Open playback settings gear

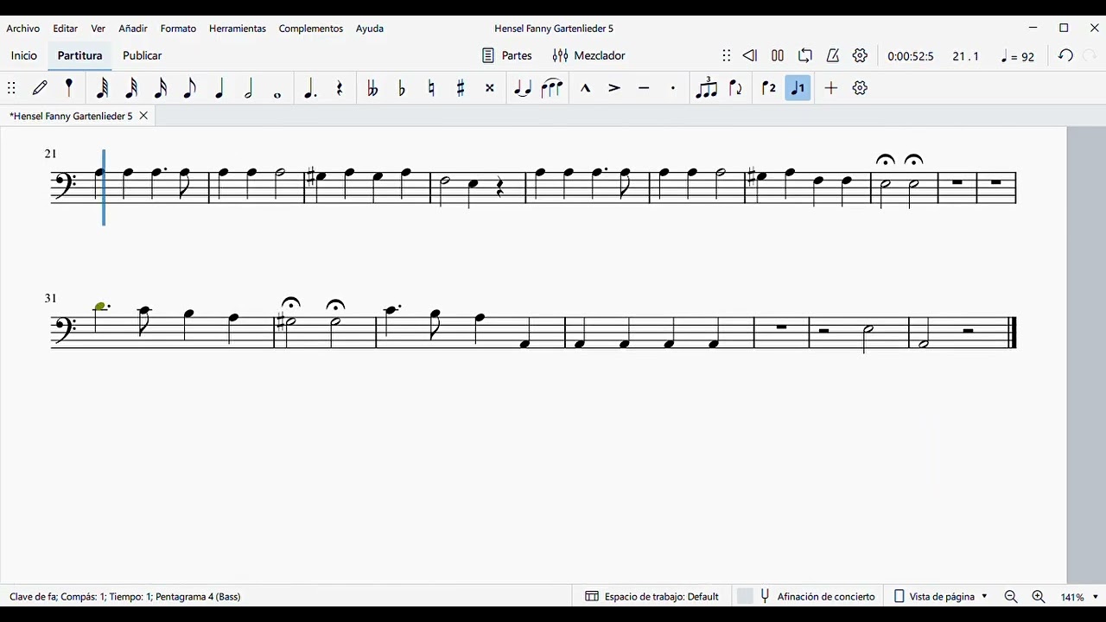[x=860, y=55]
